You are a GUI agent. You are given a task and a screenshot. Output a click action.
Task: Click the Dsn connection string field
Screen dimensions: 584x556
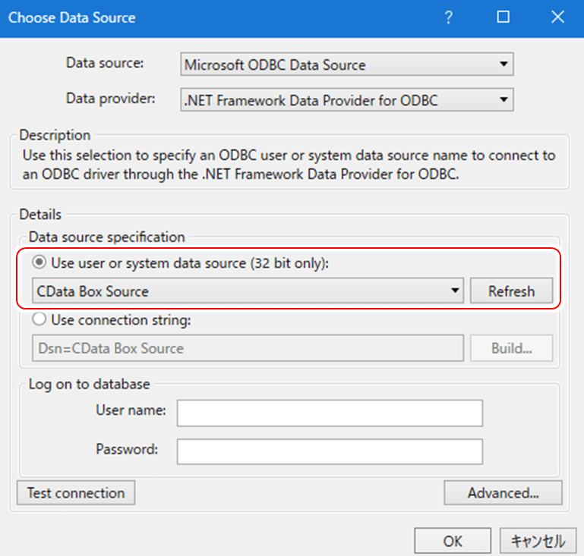tap(247, 348)
